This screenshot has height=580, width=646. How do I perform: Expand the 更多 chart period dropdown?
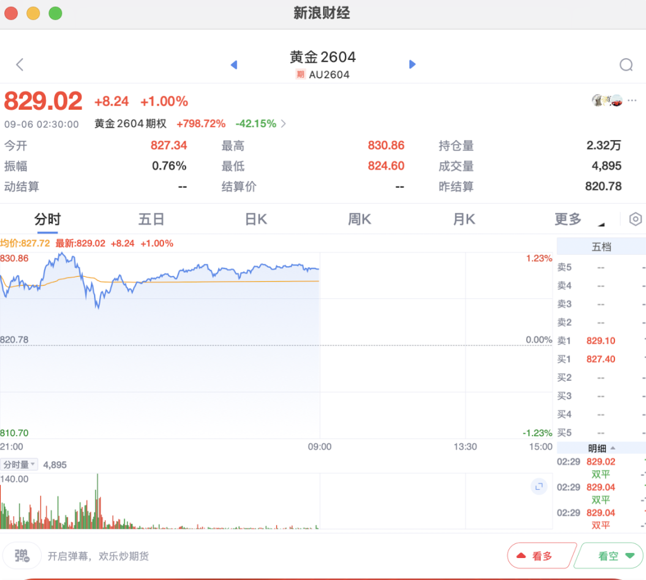coord(579,219)
